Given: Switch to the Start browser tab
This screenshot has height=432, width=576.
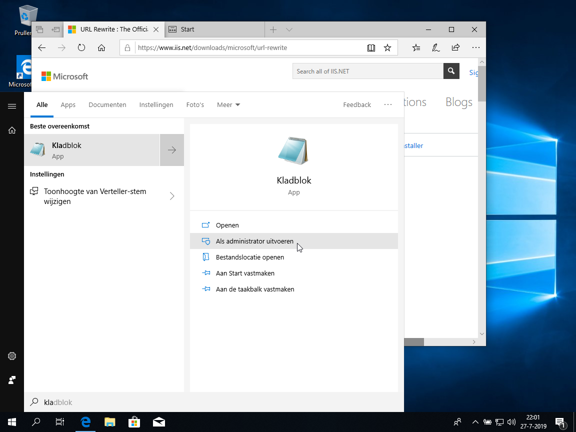Looking at the screenshot, I should [x=214, y=29].
